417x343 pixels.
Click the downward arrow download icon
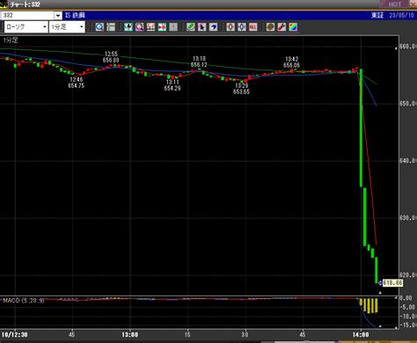tap(128, 27)
